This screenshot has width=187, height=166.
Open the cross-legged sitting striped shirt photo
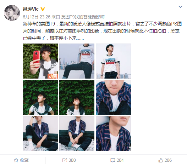(x=77, y=134)
